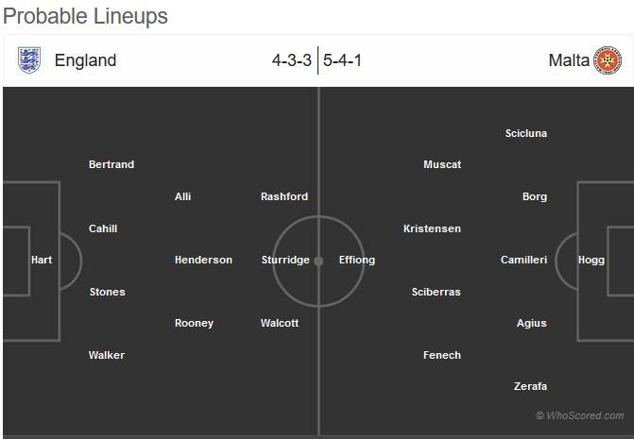Viewport: 634px width, 439px height.
Task: Click the Probable Lineups heading
Action: click(85, 17)
